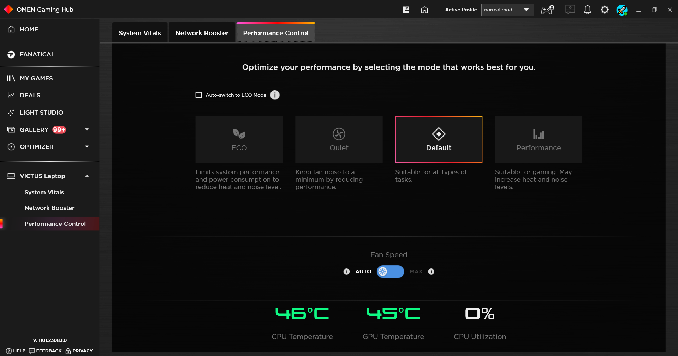Screen dimensions: 678x356
Task: Expand the Gallery submenu arrow
Action: (x=87, y=129)
